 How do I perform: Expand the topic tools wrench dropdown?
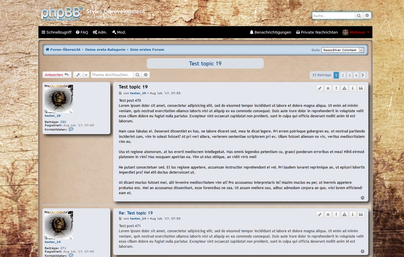click(81, 75)
